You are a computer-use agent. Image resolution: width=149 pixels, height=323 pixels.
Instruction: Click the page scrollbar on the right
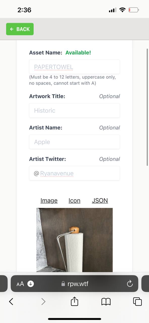coord(147,107)
